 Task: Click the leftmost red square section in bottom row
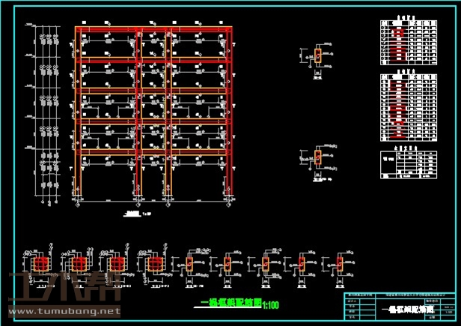[40, 264]
